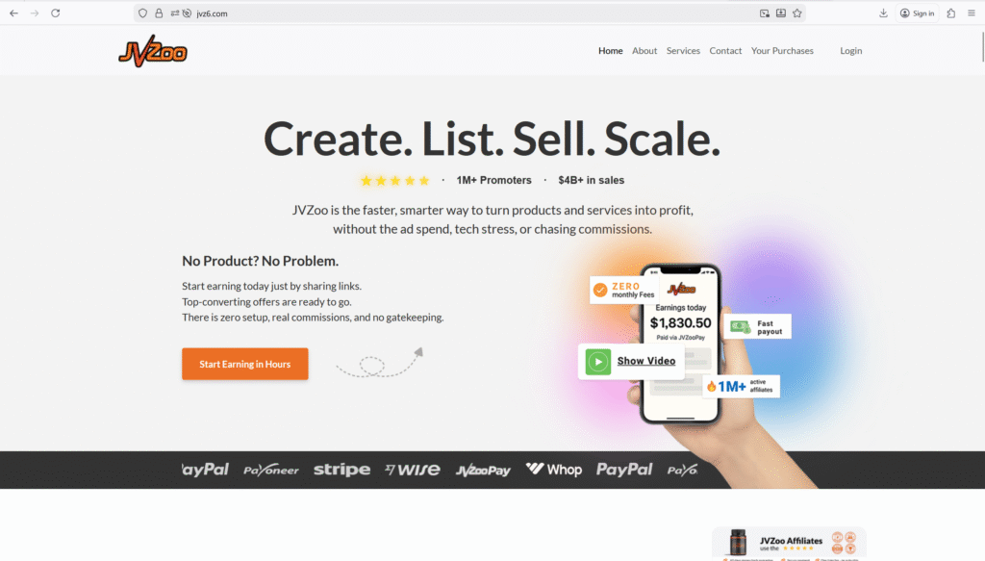
Task: Click the browser back arrow
Action: (x=13, y=13)
